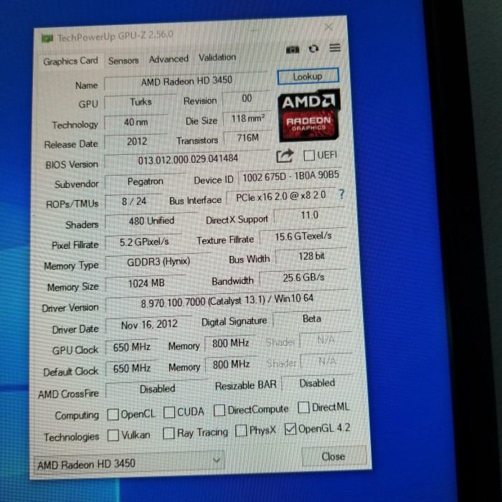Toggle the CUDA checkbox
The height and width of the screenshot is (502, 502).
tap(169, 412)
